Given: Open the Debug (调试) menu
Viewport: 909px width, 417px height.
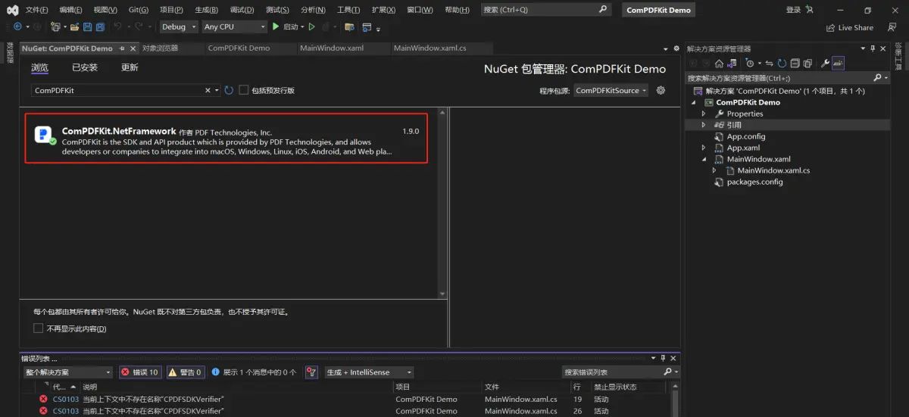Looking at the screenshot, I should (x=242, y=10).
